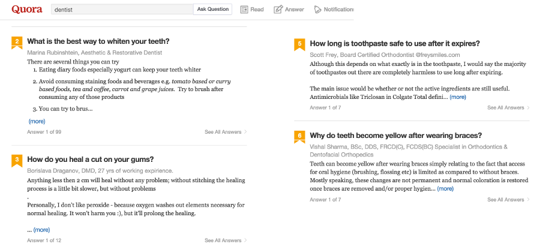The width and height of the screenshot is (540, 250).
Task: Expand (more) in the gum cut answer
Action: [x=41, y=230]
